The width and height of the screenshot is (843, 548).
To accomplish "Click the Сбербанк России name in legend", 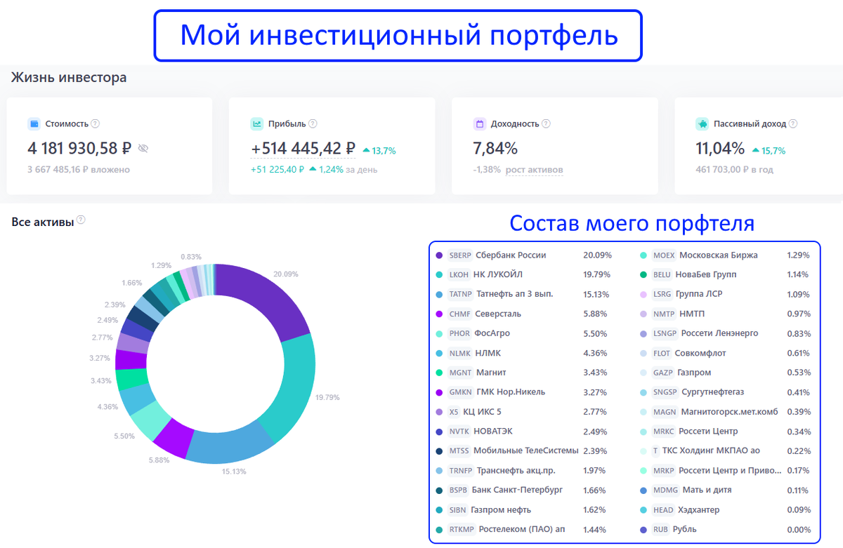I will pos(511,255).
